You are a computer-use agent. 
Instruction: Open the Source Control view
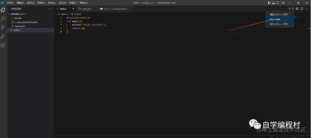(3, 27)
